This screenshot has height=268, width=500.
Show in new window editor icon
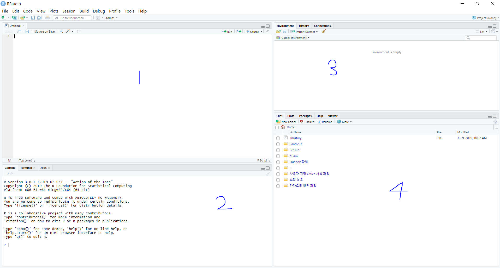pos(19,32)
